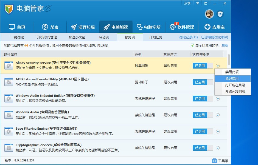Toggle the Windows Audio 已启用 switch
The height and width of the screenshot is (165, 258).
point(203,115)
